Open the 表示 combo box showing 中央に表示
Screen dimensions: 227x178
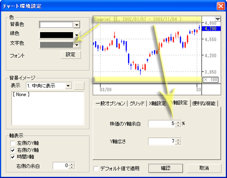[49, 86]
